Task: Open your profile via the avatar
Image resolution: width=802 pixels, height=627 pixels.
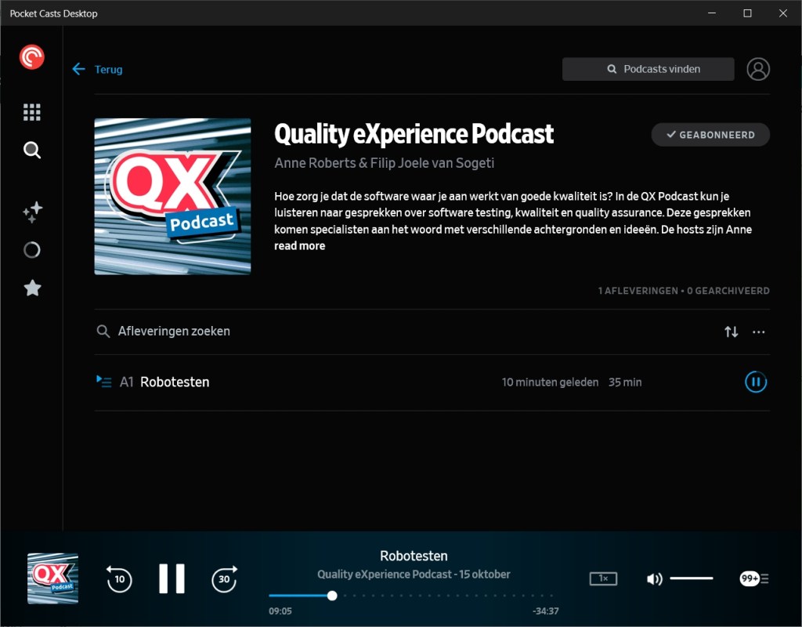Action: (x=758, y=69)
